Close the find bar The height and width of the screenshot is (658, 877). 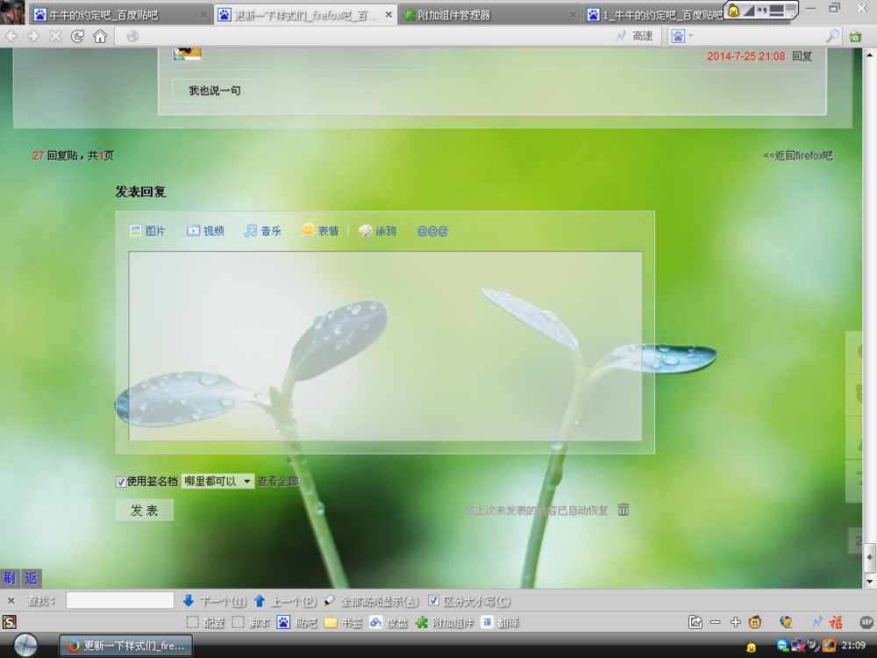click(11, 601)
